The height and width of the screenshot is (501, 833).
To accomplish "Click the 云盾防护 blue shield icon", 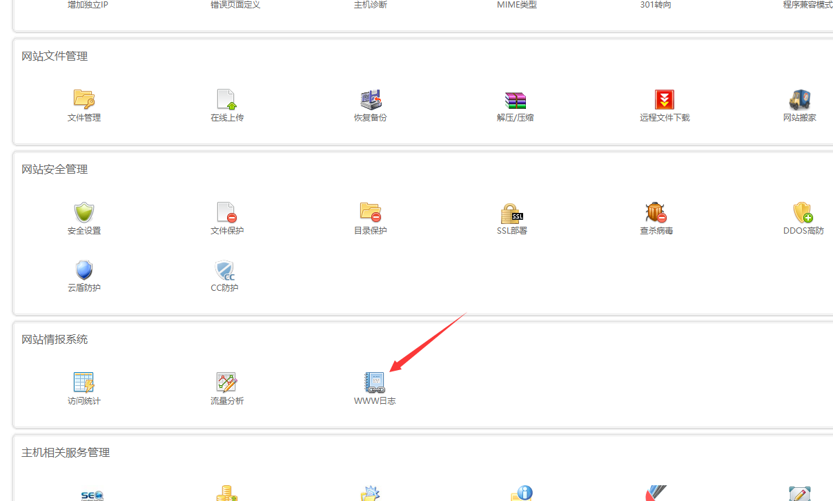I will pos(84,270).
